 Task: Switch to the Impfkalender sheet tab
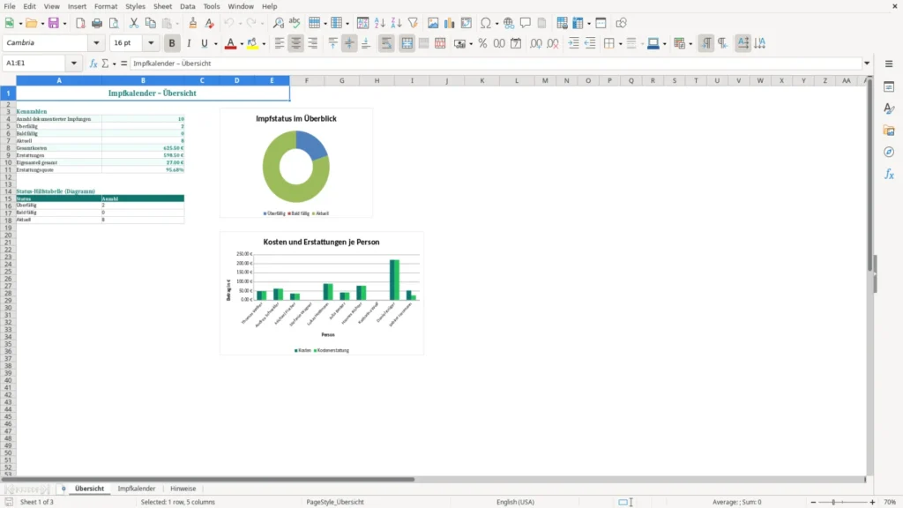click(x=137, y=489)
